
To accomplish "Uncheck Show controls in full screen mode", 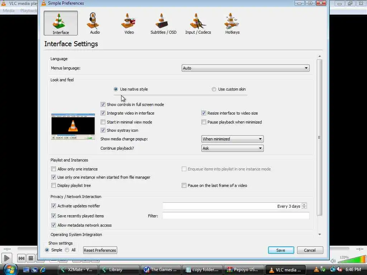I will pos(103,104).
